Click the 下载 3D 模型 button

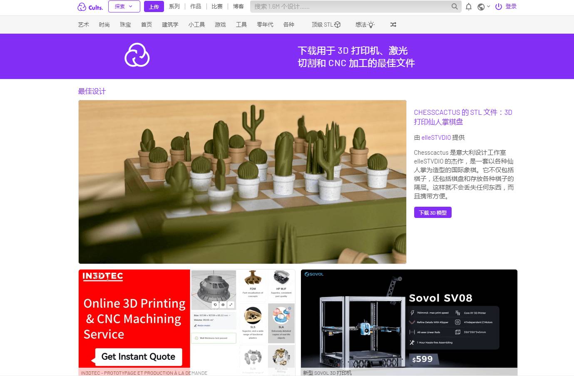pos(432,212)
